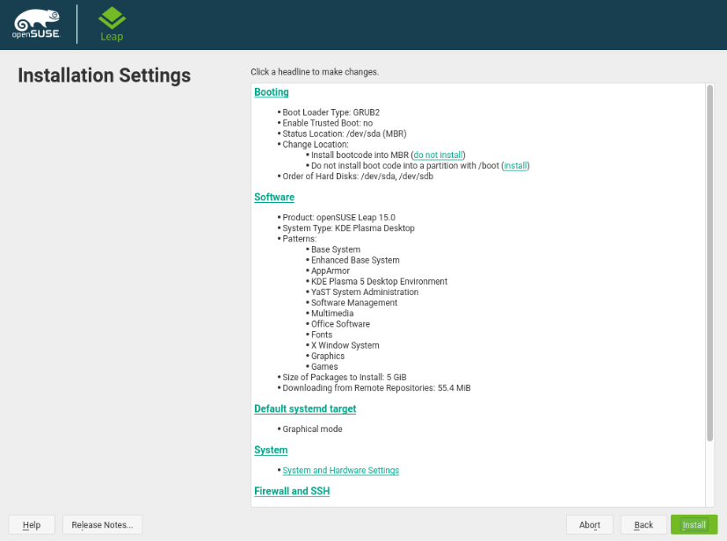Click the 'do not install' MBR link
The width and height of the screenshot is (727, 541).
438,155
